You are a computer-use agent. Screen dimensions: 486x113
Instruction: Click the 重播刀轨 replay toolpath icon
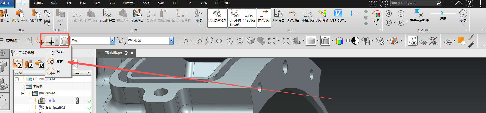point(308,15)
